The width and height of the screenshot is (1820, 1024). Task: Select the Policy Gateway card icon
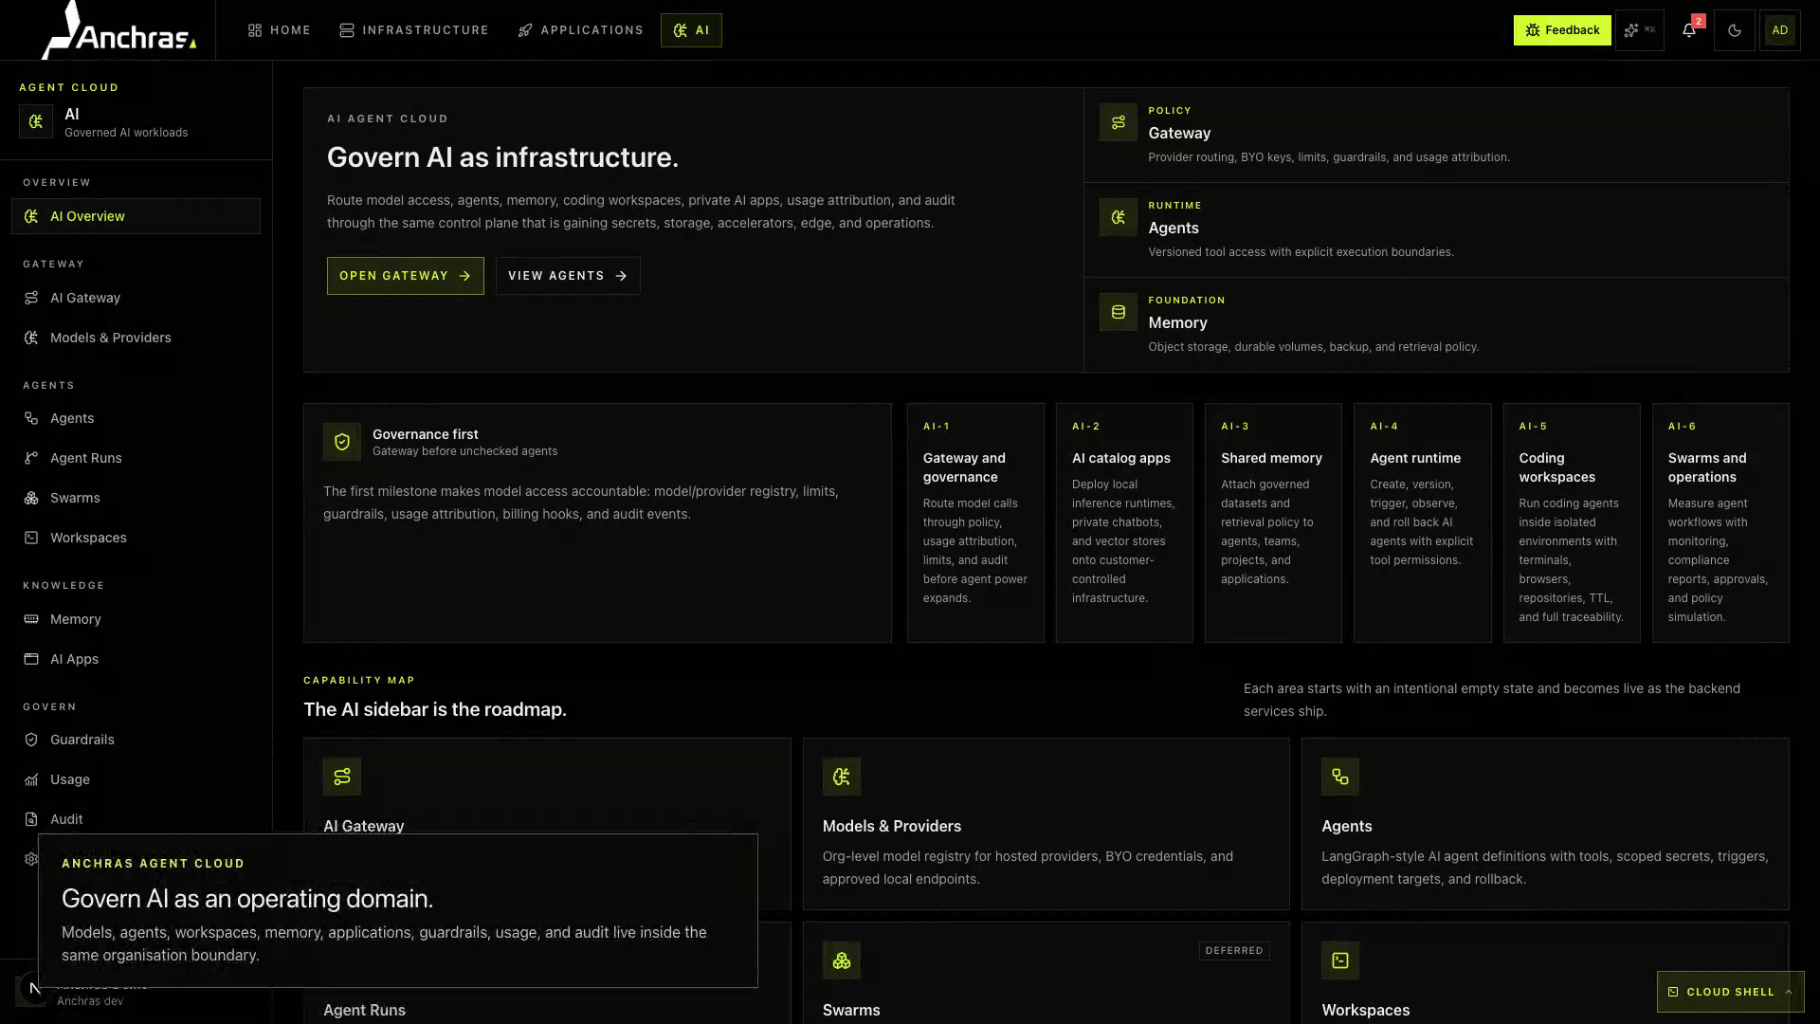1118,122
